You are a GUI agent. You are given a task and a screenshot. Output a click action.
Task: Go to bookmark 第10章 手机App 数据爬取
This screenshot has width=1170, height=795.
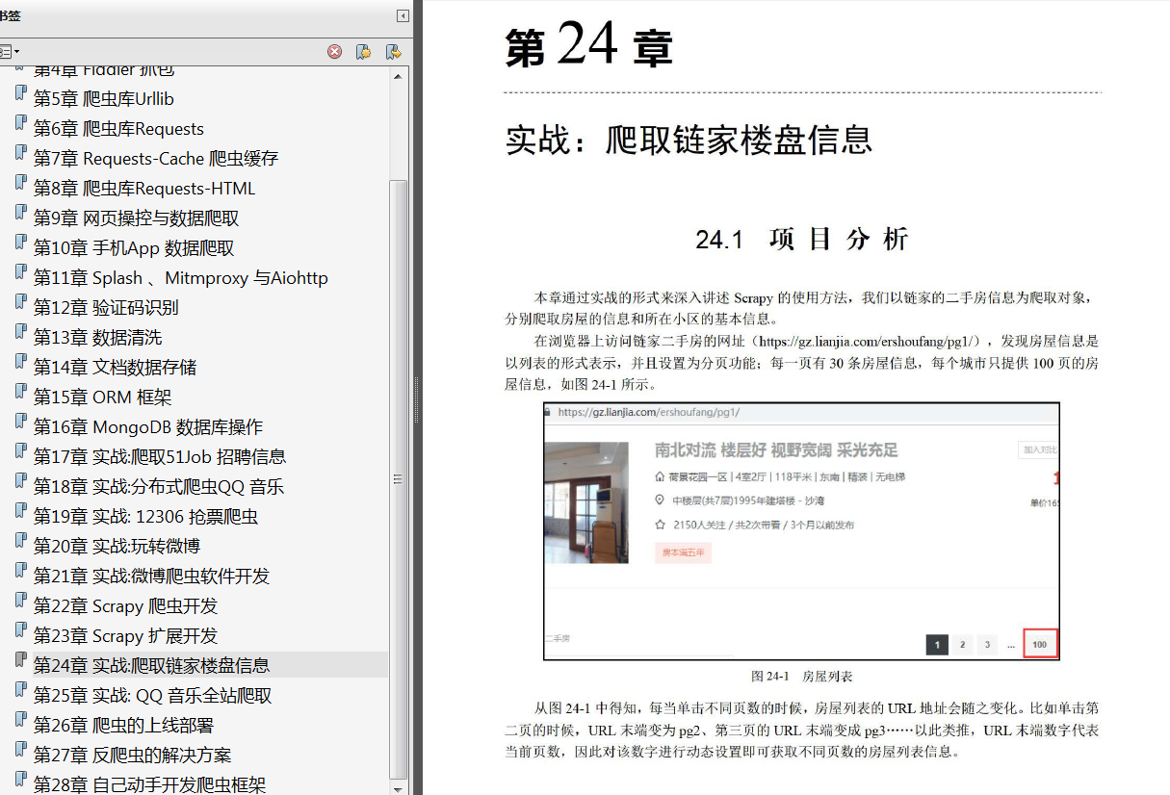(134, 248)
